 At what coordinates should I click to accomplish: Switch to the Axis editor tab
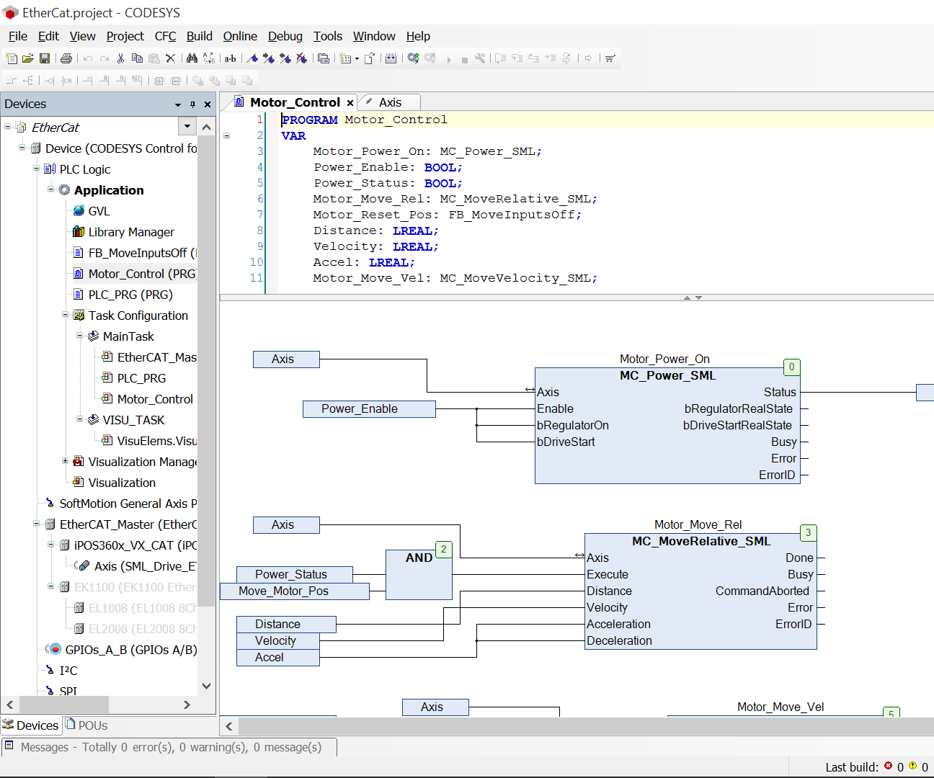tap(389, 102)
